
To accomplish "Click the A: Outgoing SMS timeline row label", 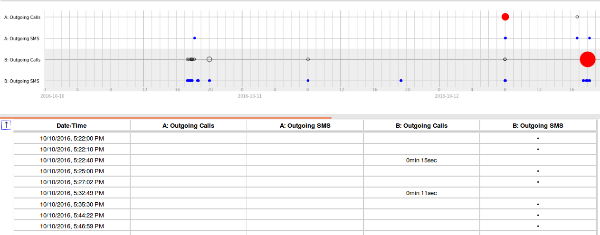I will click(22, 38).
